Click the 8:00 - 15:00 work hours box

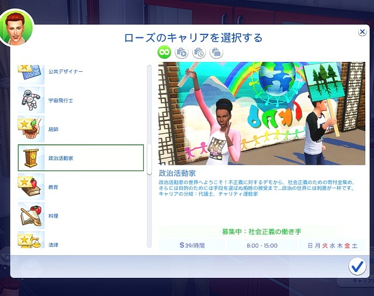[262, 245]
